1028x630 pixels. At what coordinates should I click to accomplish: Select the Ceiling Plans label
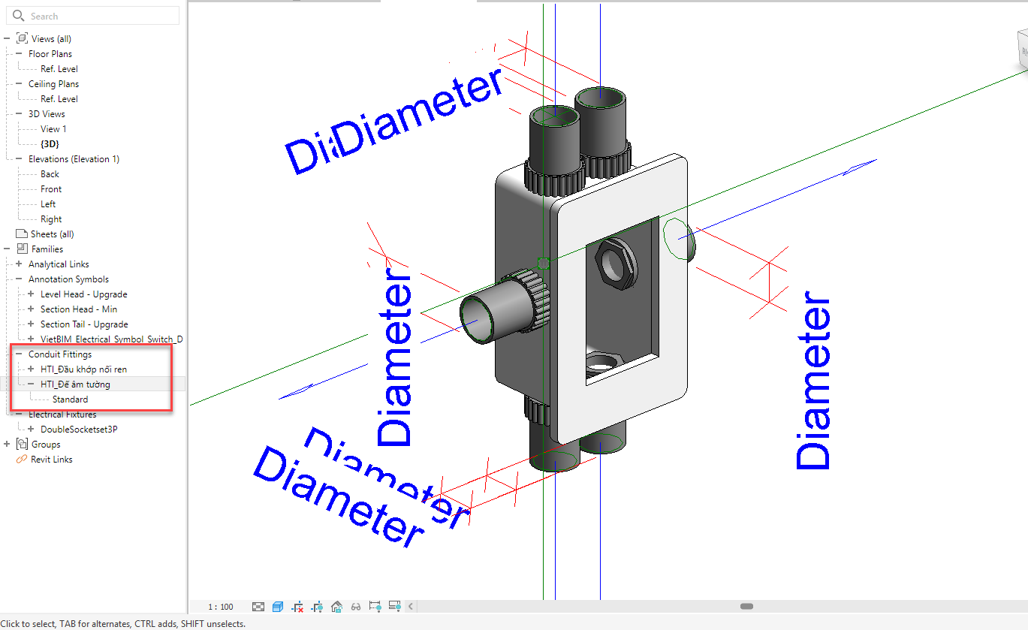pos(53,83)
